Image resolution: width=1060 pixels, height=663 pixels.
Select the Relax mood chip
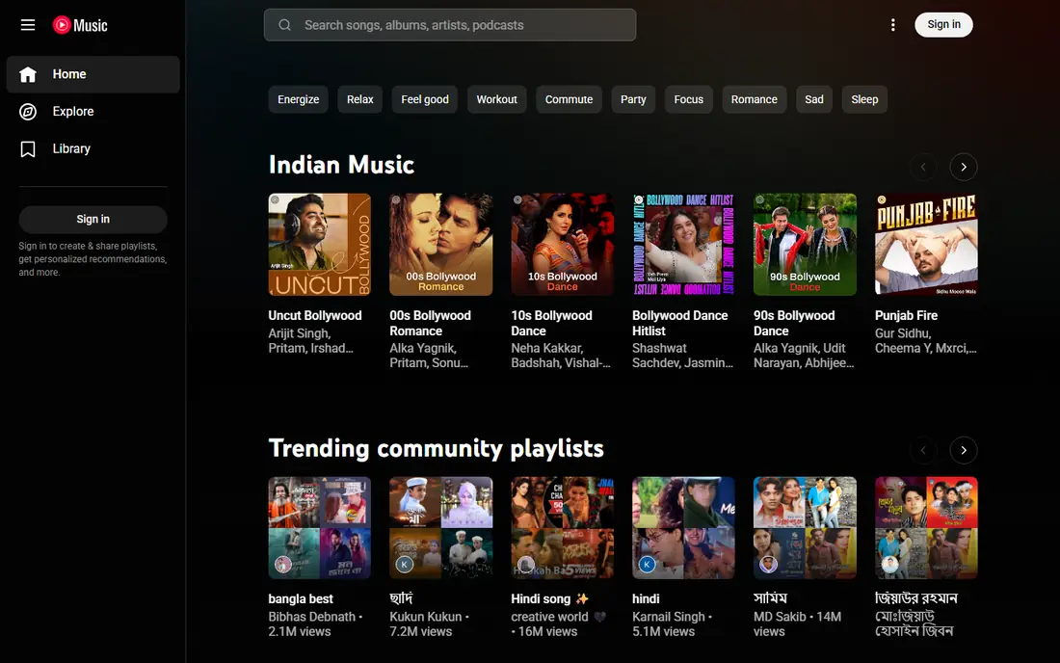(359, 99)
